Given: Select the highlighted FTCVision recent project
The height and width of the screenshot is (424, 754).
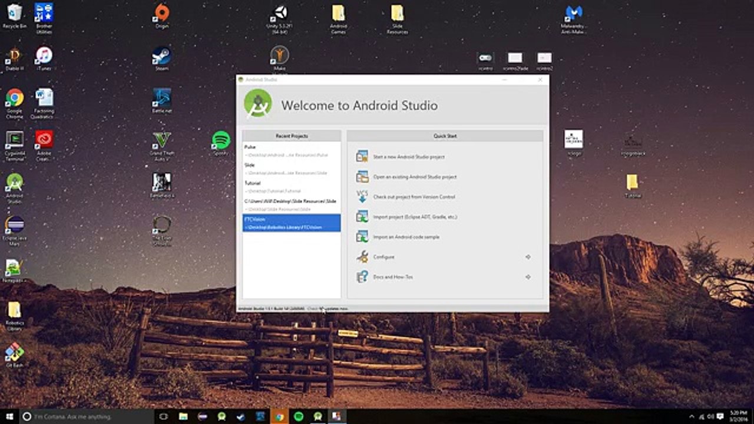Looking at the screenshot, I should point(292,223).
